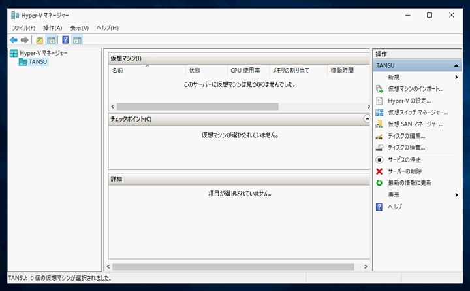Viewport: 470px width, 291px height.
Task: Click the ヘルプ icon in actions pane
Action: [x=379, y=207]
